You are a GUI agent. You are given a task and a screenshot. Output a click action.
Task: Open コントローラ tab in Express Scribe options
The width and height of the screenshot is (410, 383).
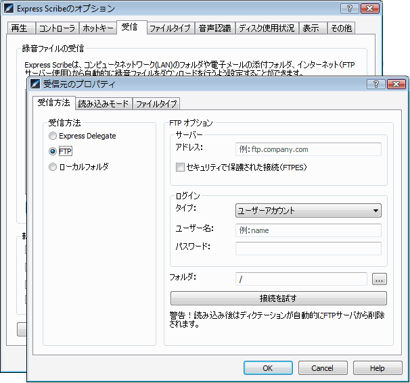pos(57,28)
